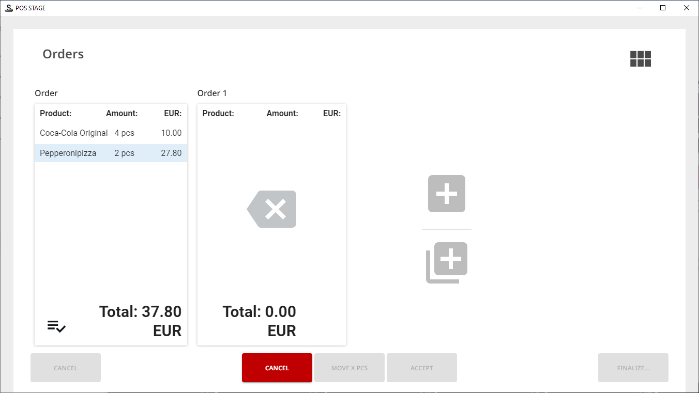Click the stacked plus add-multiple-orders icon
The image size is (699, 393).
coord(447,262)
